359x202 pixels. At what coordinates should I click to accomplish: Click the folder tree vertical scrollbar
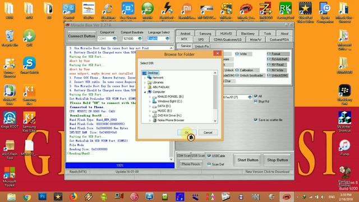[215, 97]
